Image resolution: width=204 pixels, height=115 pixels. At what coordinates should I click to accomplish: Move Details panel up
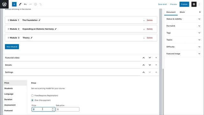click(x=143, y=65)
